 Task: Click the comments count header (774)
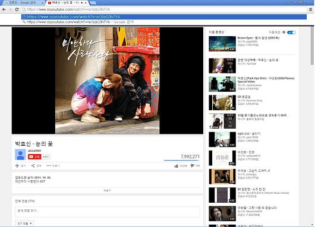tap(25, 201)
